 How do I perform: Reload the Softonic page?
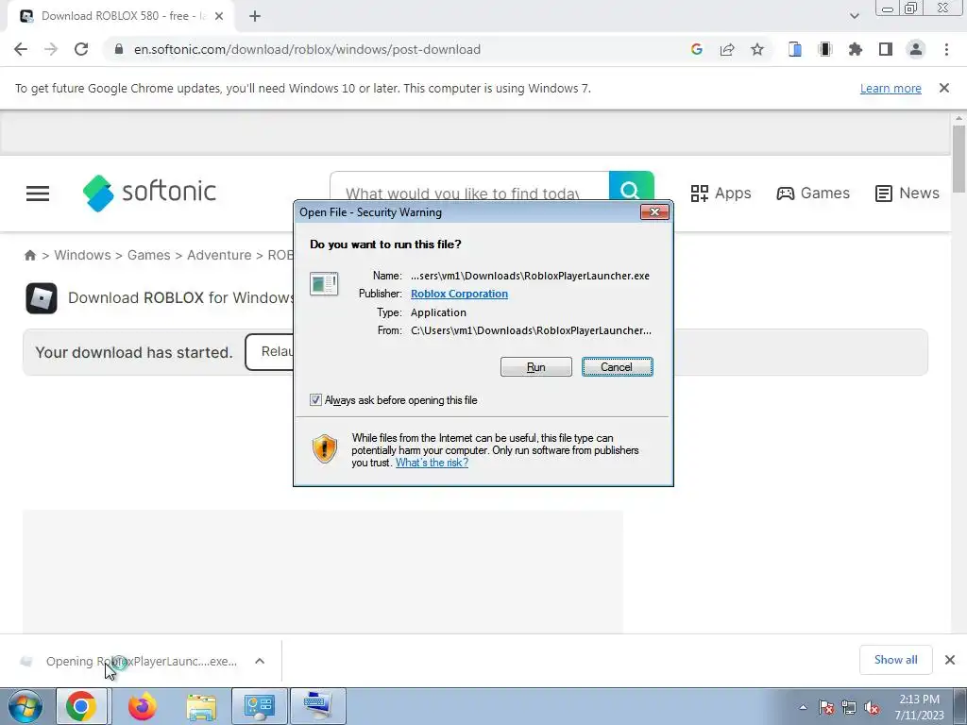pos(81,49)
